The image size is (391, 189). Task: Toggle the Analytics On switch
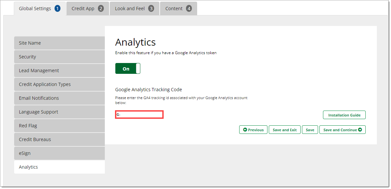[128, 69]
